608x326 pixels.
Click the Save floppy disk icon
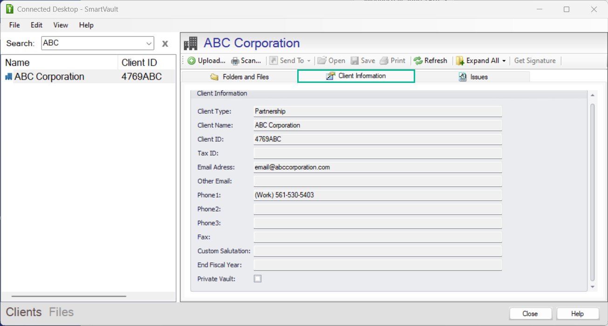(355, 61)
